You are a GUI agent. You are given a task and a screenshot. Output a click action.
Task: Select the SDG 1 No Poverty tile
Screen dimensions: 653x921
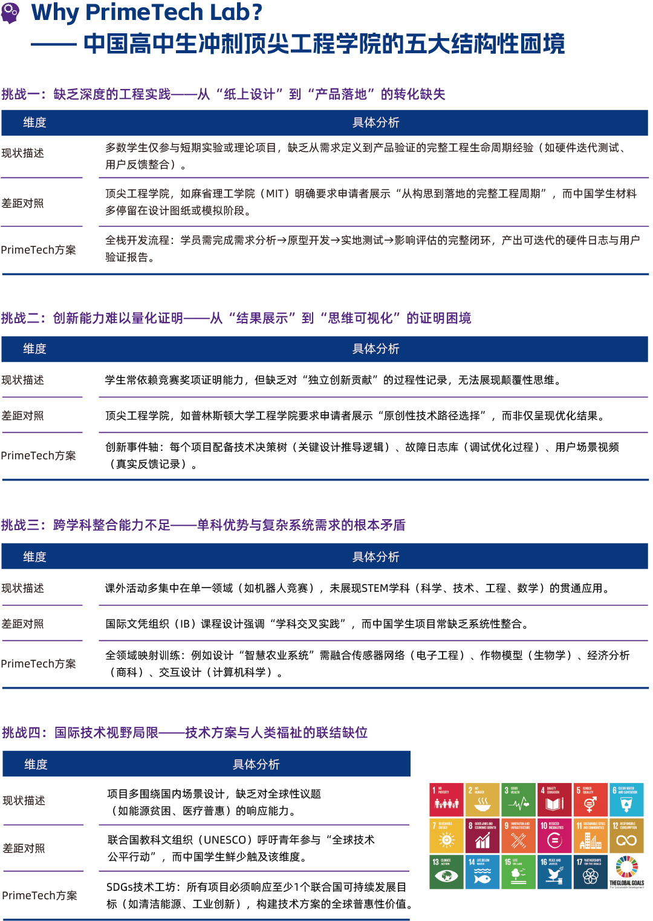click(446, 800)
